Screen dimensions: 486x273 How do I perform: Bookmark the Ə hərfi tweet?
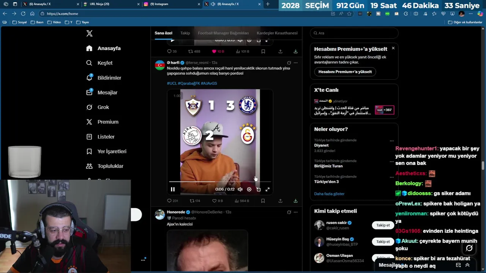[x=263, y=201]
